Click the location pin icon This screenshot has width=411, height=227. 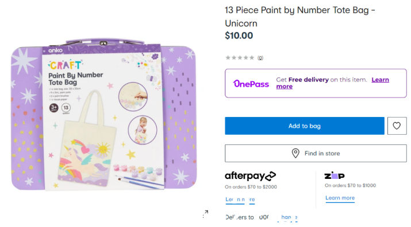pos(295,153)
